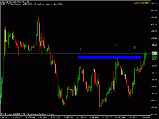
Task: Click the 84.60 price axis label
Action: point(154,94)
